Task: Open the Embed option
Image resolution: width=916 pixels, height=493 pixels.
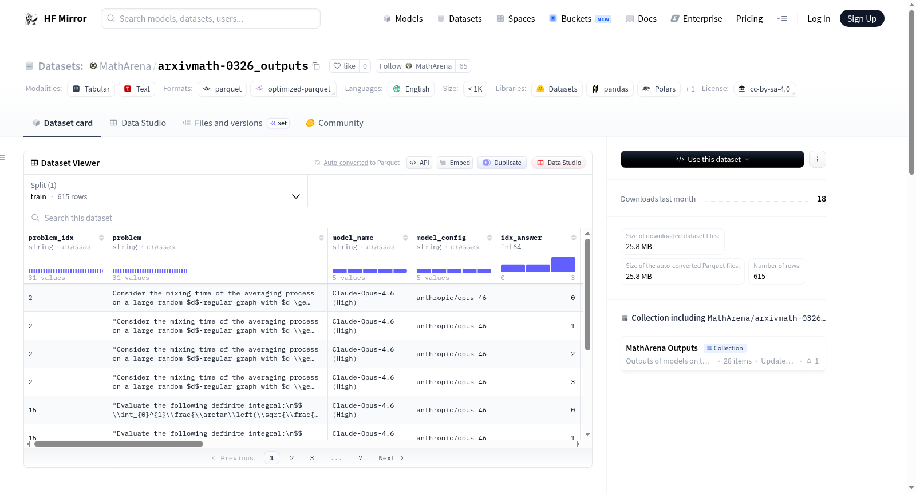Action: click(x=455, y=163)
